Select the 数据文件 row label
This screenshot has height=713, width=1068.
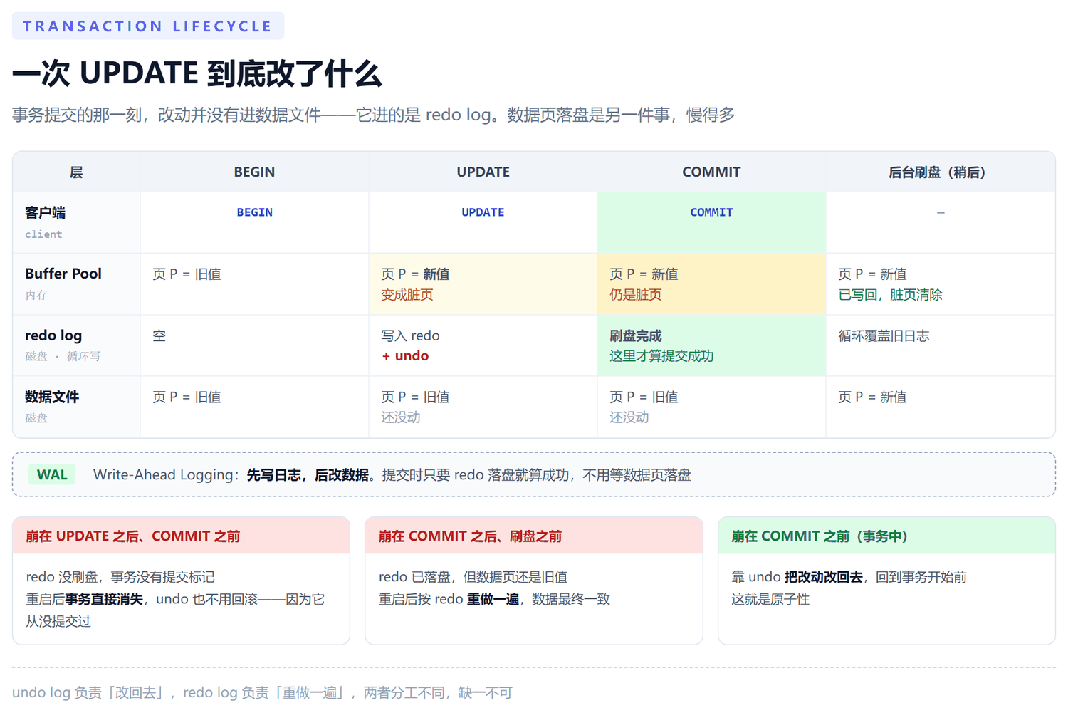tap(52, 397)
